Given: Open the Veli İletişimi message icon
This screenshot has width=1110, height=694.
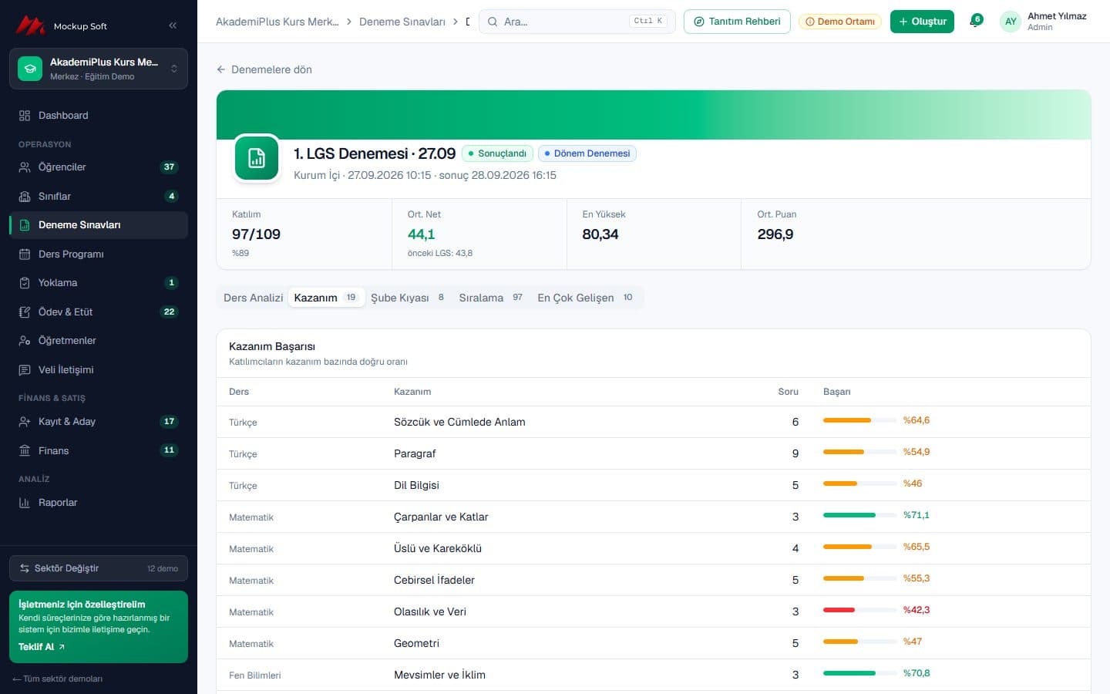Looking at the screenshot, I should click(25, 370).
